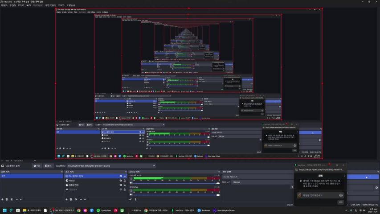Open preview zoom percentage dropdown
Viewport: 380px width, 214px height.
tap(7, 160)
